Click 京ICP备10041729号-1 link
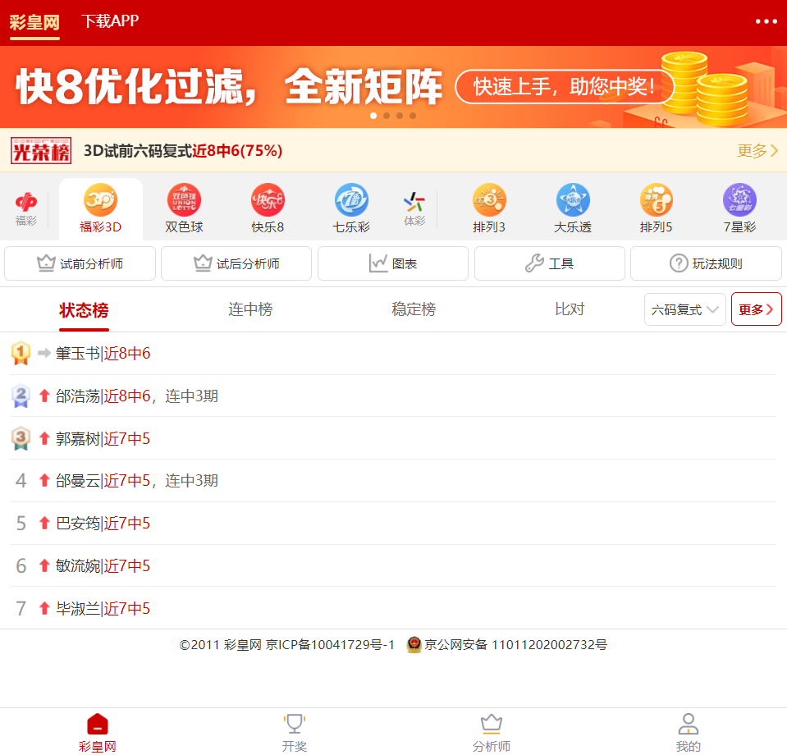This screenshot has width=787, height=755. pos(330,644)
